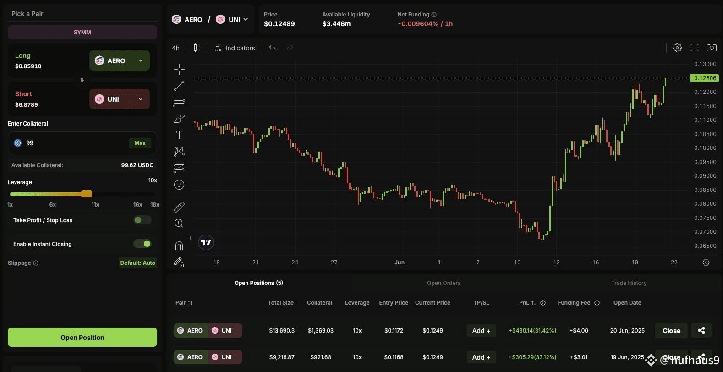This screenshot has width=723, height=372.
Task: Add TP/SL to $13,690.3 position
Action: (481, 330)
